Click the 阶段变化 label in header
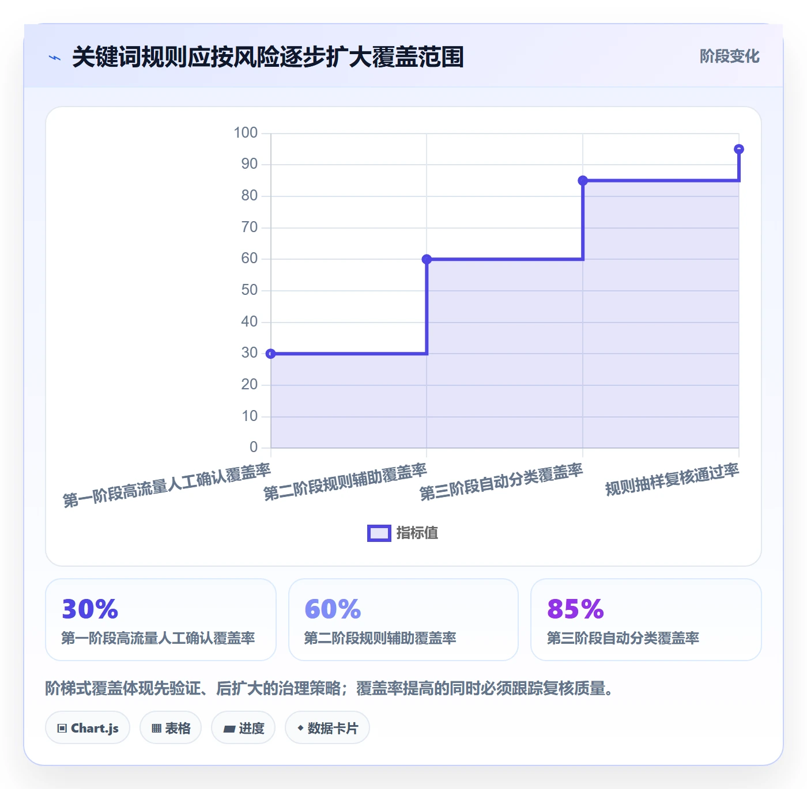 pos(729,56)
